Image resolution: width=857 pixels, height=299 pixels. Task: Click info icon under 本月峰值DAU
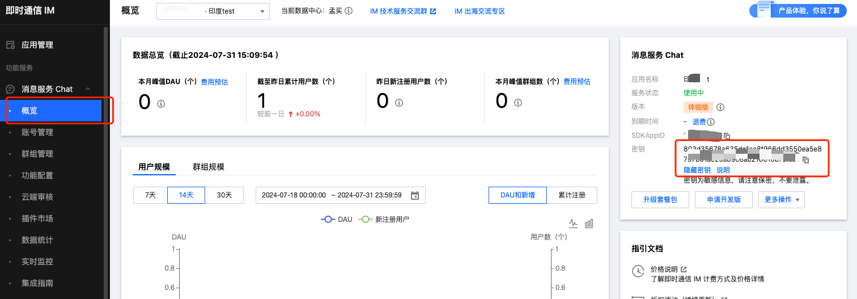pyautogui.click(x=161, y=104)
